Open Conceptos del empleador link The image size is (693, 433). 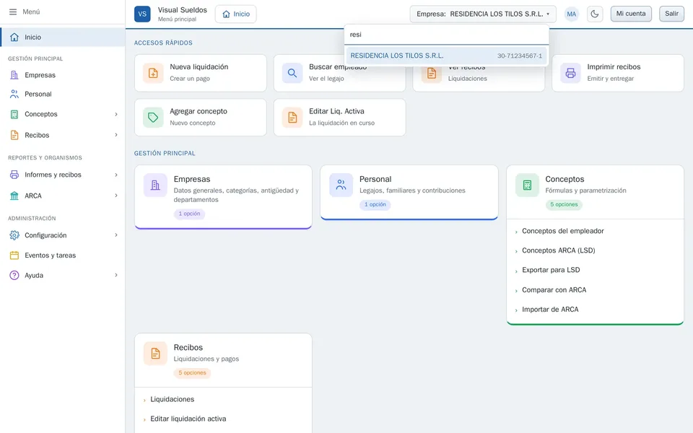(x=562, y=231)
